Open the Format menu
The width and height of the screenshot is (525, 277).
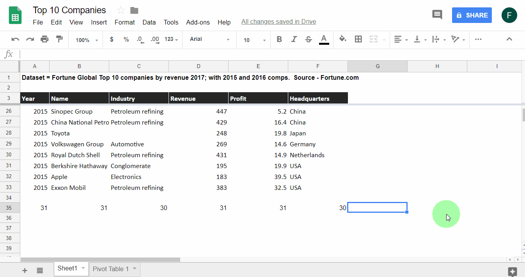pyautogui.click(x=125, y=22)
